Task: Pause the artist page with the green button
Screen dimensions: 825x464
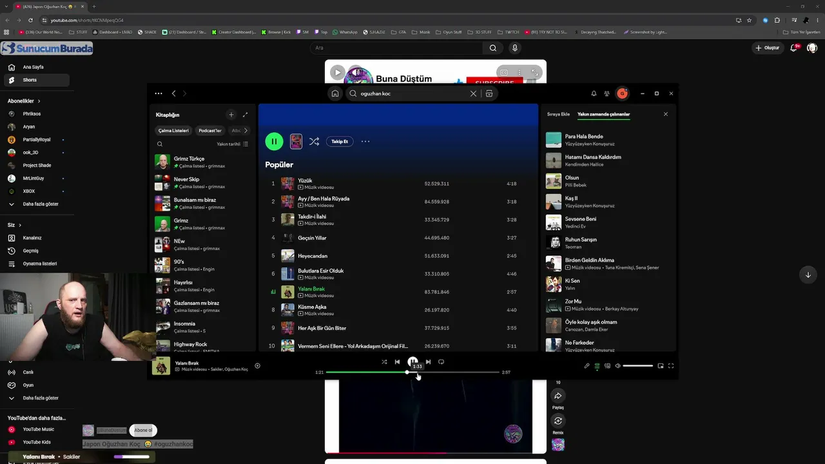Action: click(x=274, y=141)
